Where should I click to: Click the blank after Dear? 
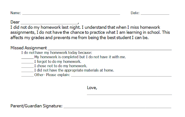click(49, 23)
